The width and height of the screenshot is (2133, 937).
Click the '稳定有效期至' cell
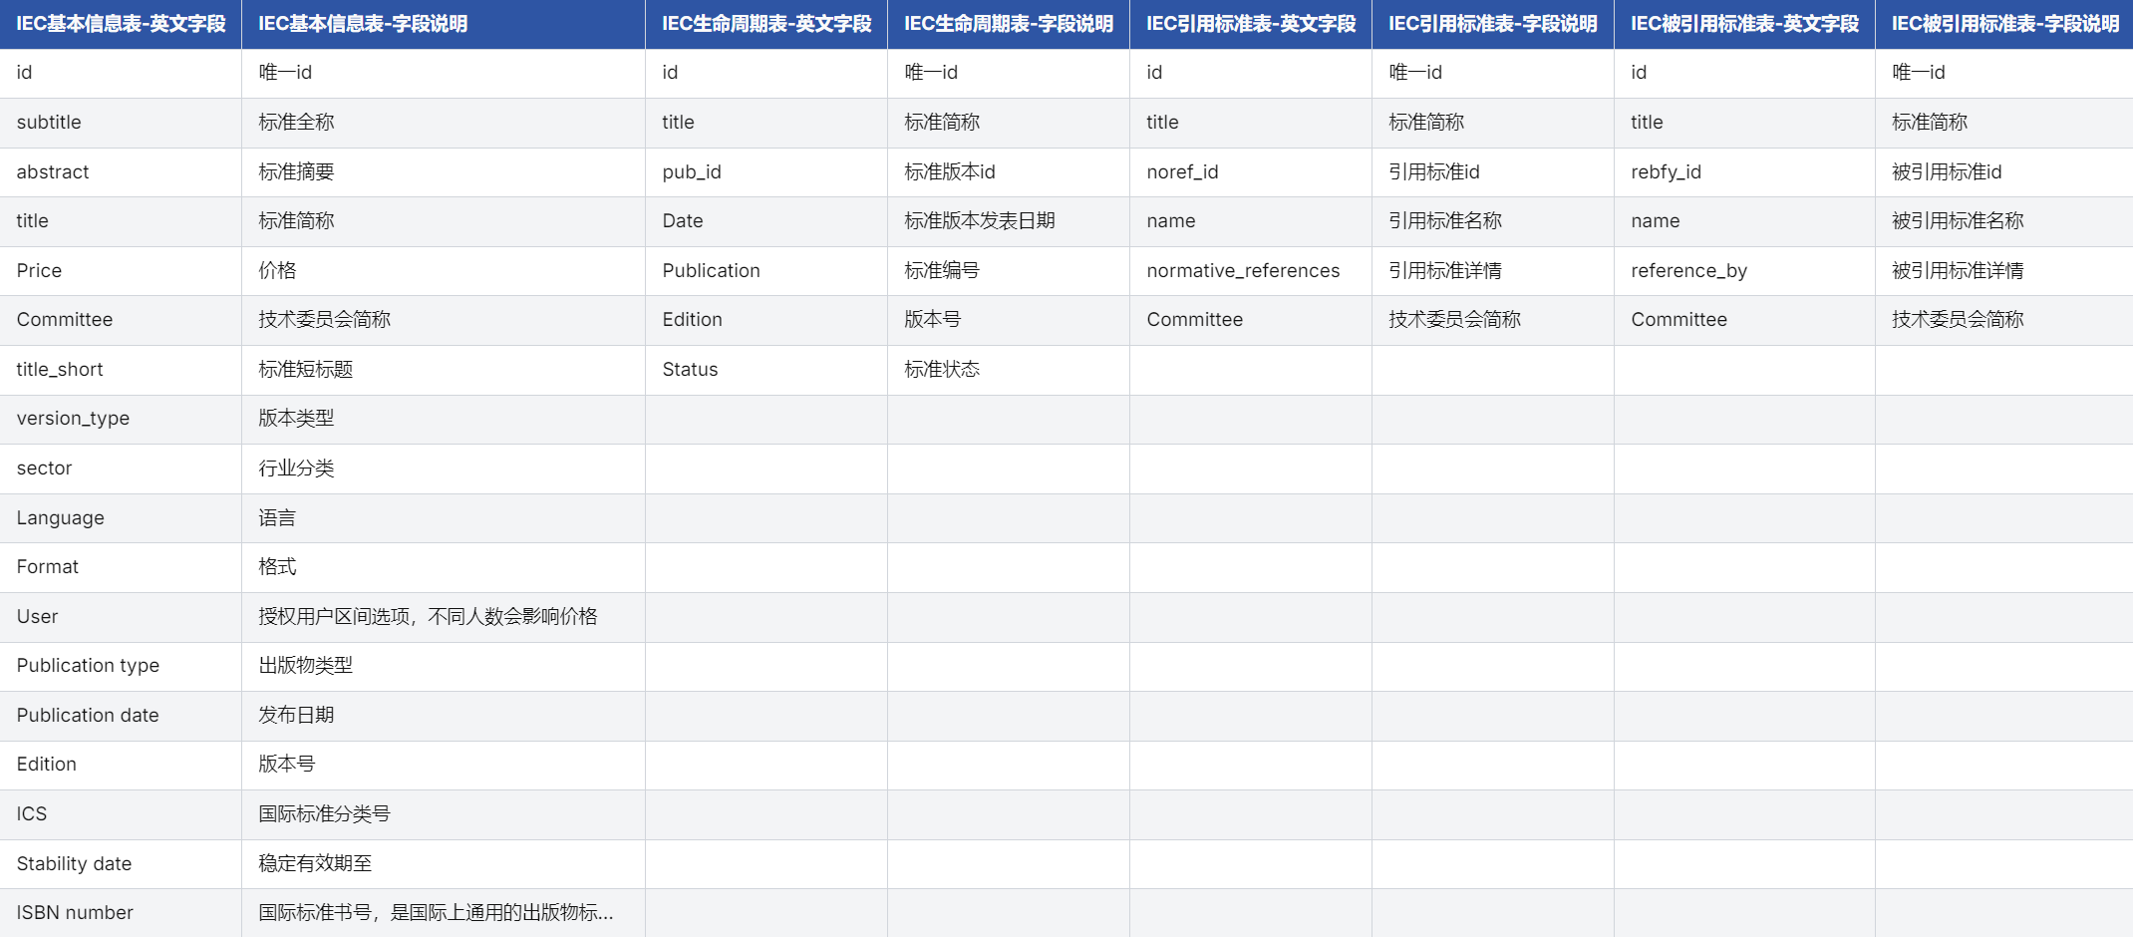point(444,864)
